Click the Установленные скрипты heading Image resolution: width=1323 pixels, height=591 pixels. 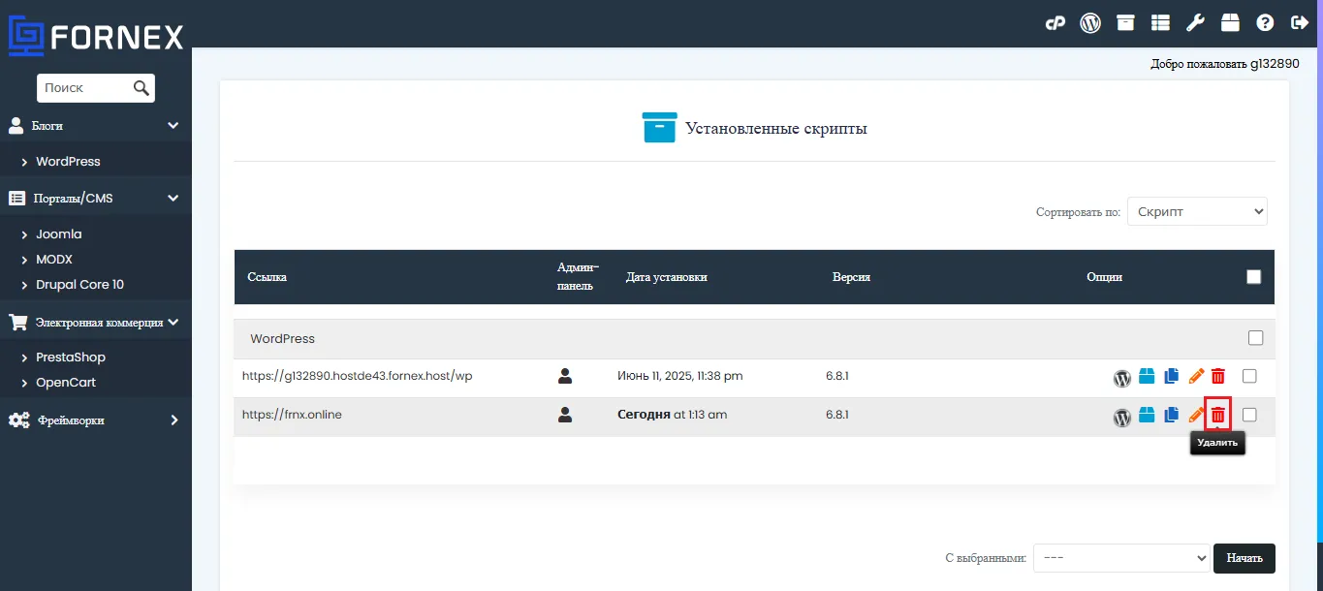[x=776, y=128]
